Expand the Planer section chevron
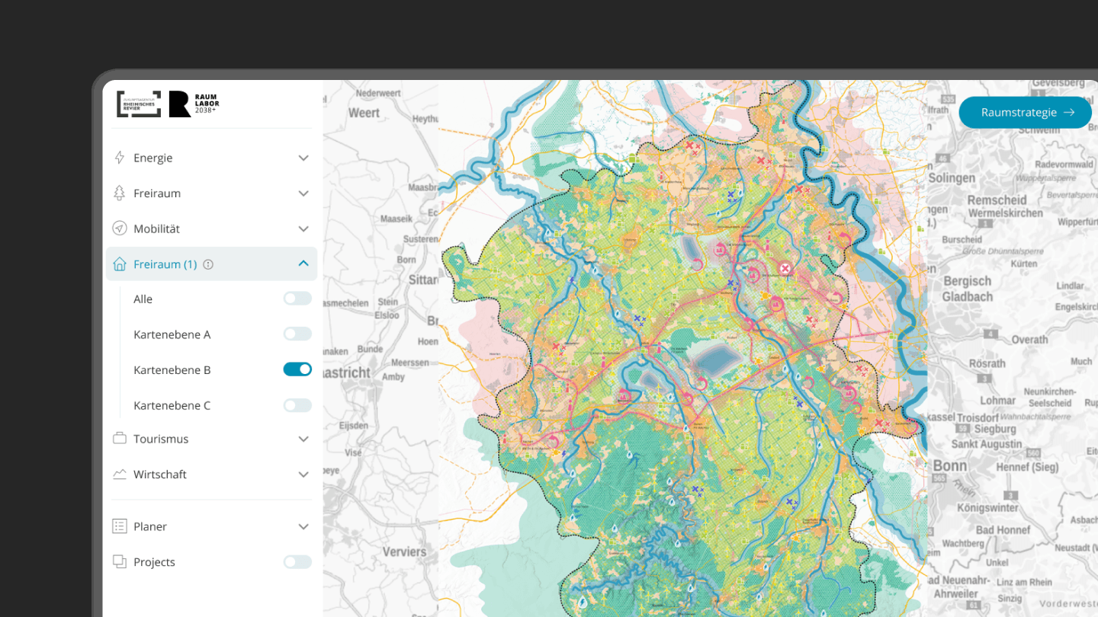1098x617 pixels. coord(303,526)
